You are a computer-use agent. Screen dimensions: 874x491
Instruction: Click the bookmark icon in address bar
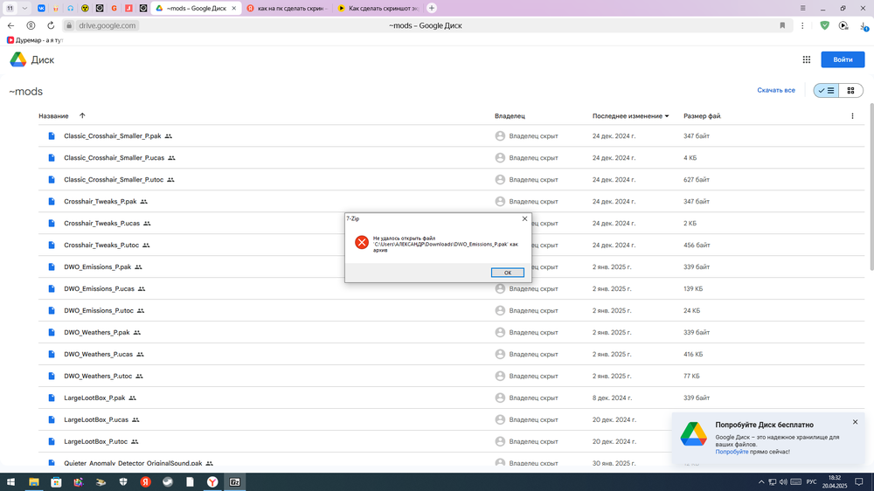click(782, 25)
